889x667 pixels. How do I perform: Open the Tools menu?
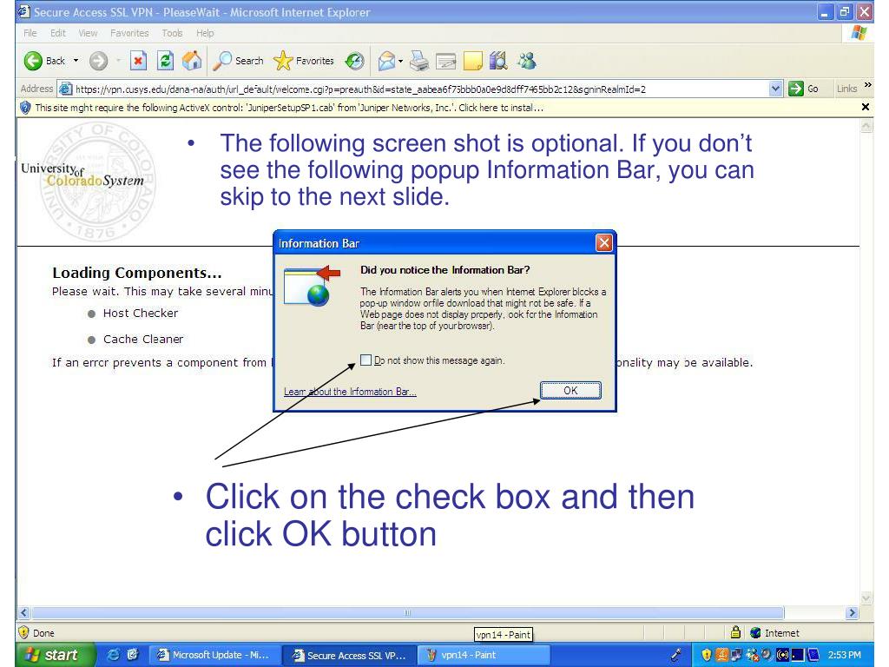click(173, 33)
